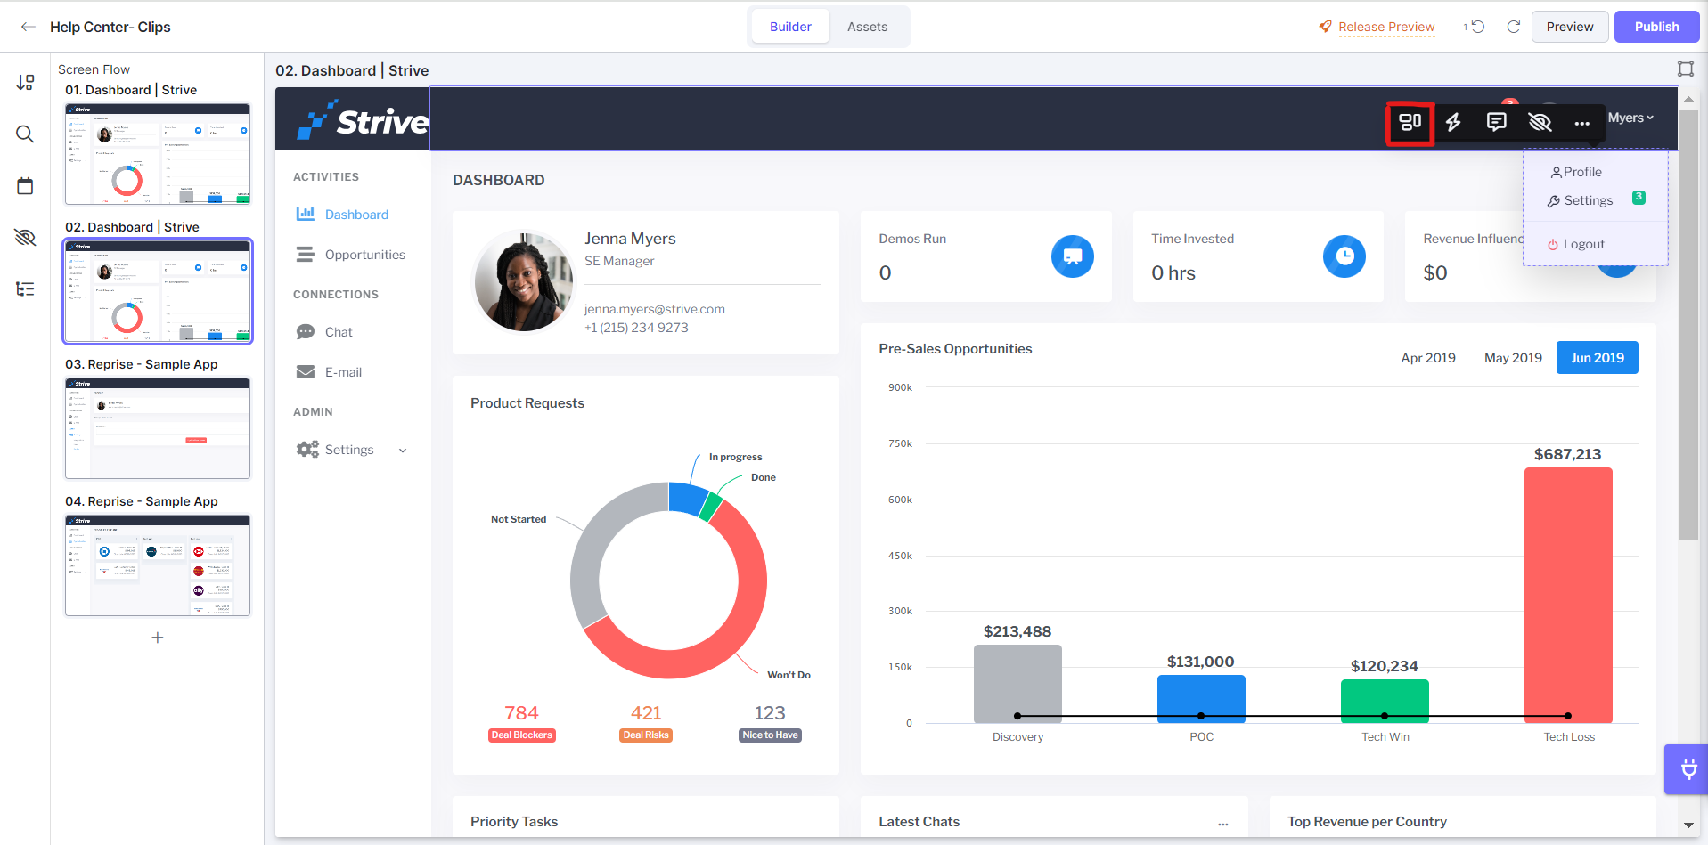Open the reorder screens icon in left rail
Viewport: 1708px width, 845px height.
(x=25, y=83)
